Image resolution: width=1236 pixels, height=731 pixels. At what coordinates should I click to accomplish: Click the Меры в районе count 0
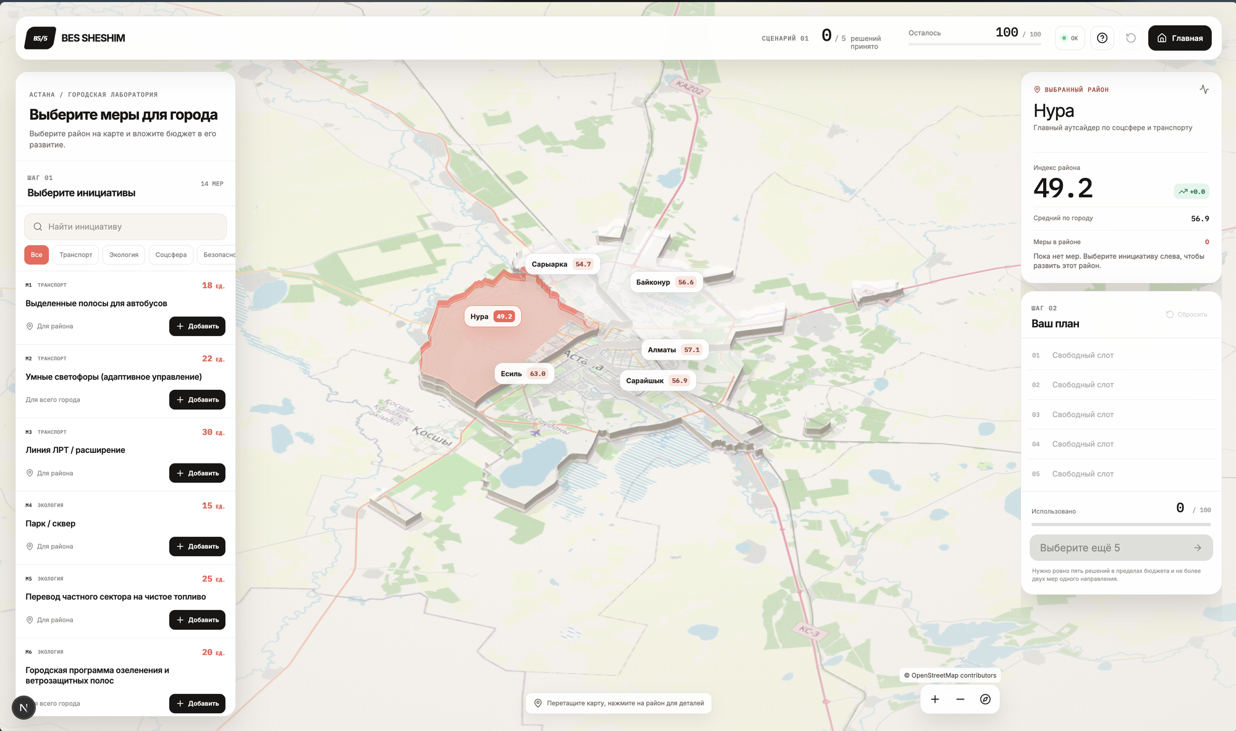(1207, 242)
